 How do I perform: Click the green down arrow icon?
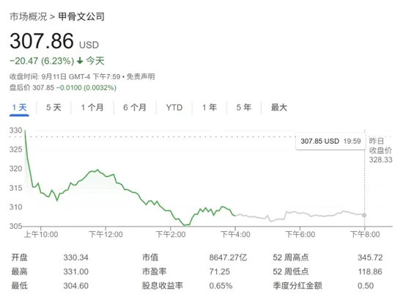point(80,61)
